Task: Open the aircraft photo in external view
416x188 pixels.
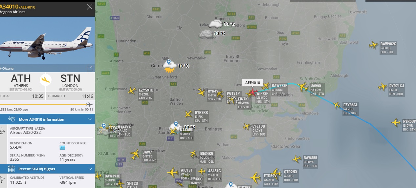Action: pos(89,68)
